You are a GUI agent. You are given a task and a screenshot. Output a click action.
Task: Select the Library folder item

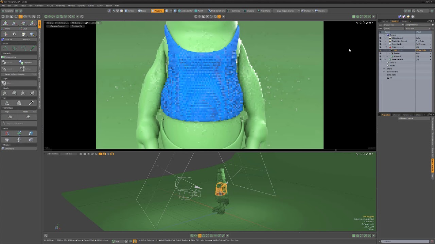pos(393,62)
